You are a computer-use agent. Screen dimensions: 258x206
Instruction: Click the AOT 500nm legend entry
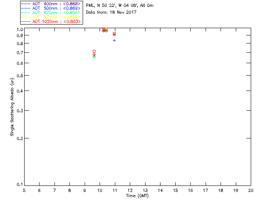click(51, 8)
